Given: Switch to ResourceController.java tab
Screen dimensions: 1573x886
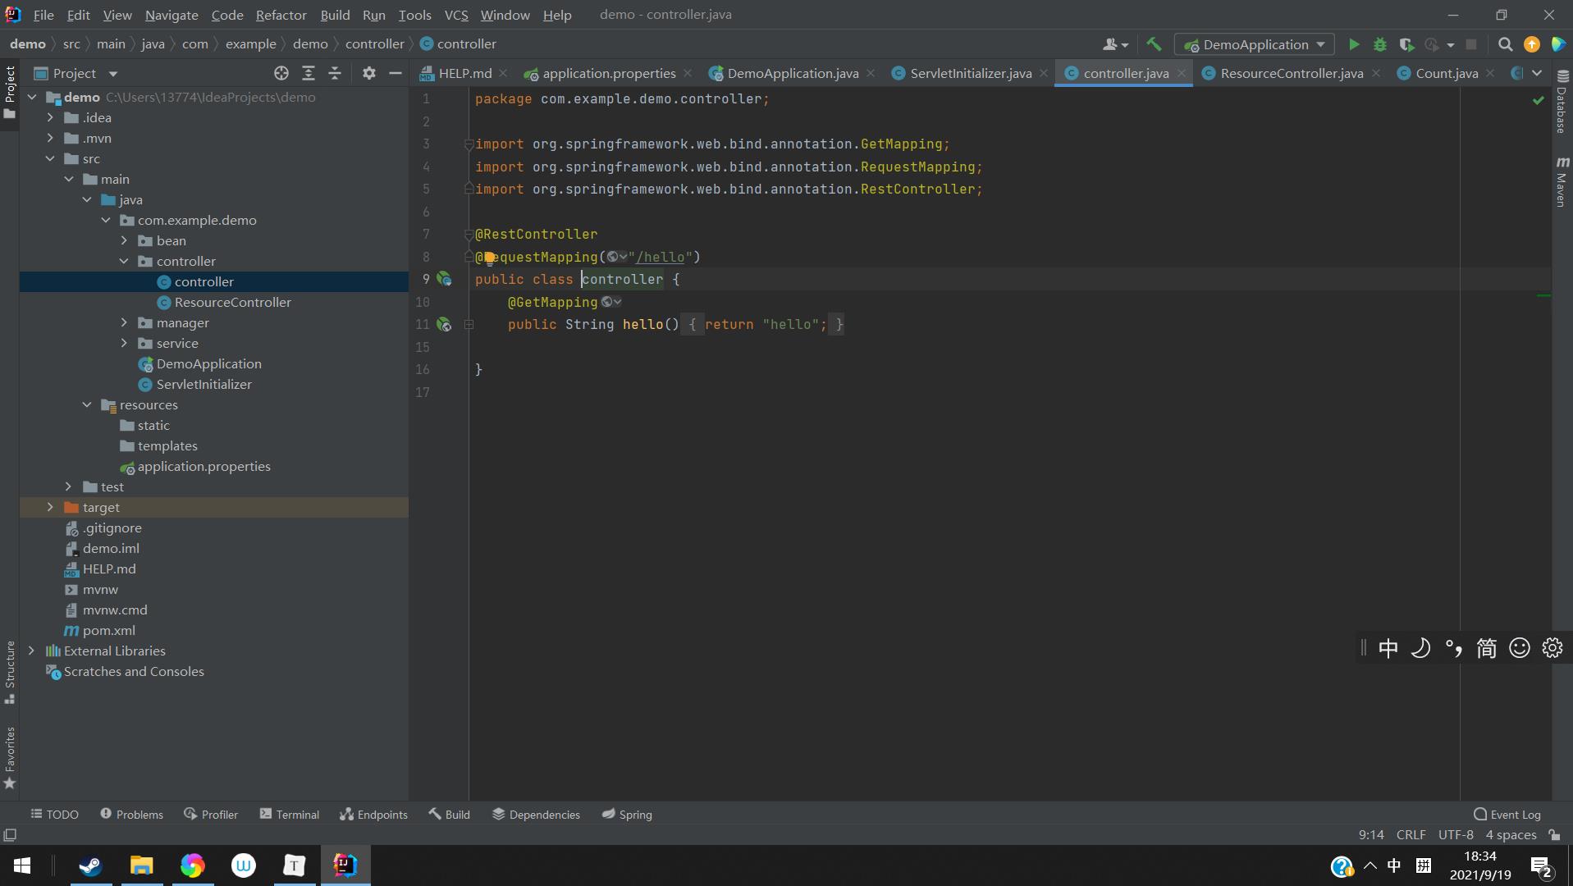Looking at the screenshot, I should pyautogui.click(x=1291, y=73).
